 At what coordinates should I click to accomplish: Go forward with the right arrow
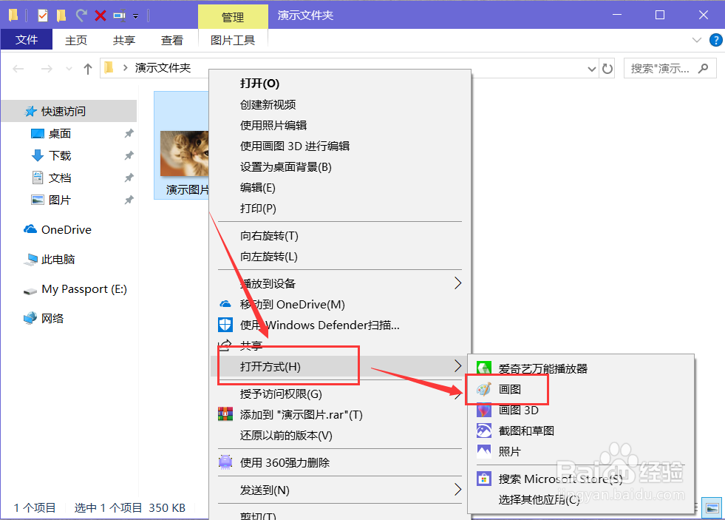pos(47,69)
